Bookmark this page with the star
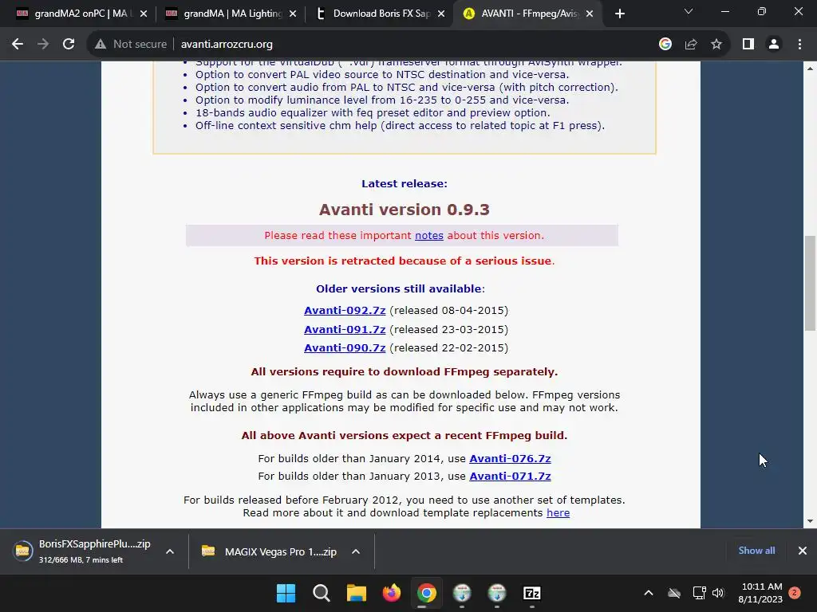 pos(716,45)
